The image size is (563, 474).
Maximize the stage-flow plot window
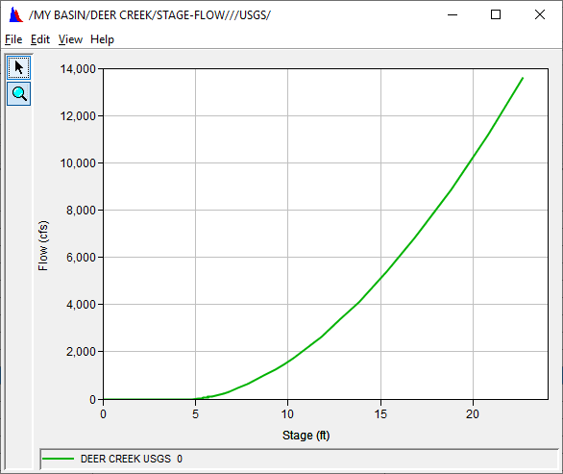click(496, 14)
